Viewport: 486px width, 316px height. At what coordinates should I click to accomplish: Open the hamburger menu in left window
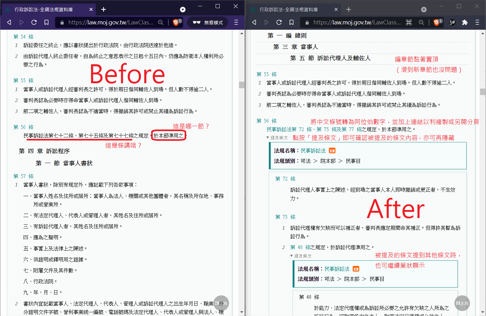236,22
